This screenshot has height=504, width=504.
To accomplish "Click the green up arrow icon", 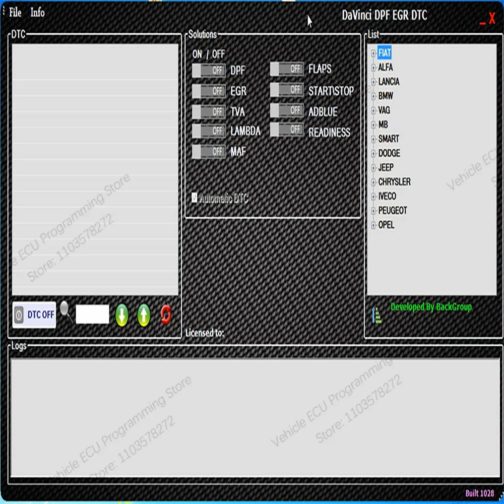I will pos(144,314).
